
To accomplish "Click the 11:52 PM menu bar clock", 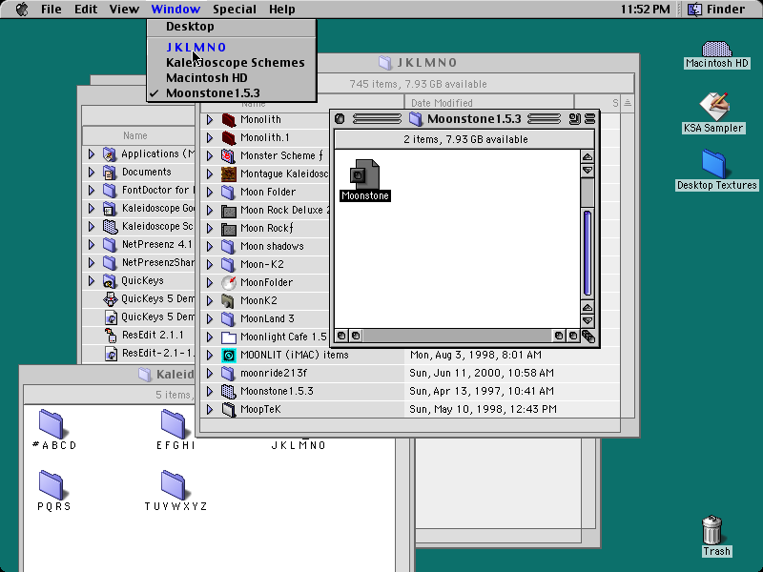I will 646,10.
